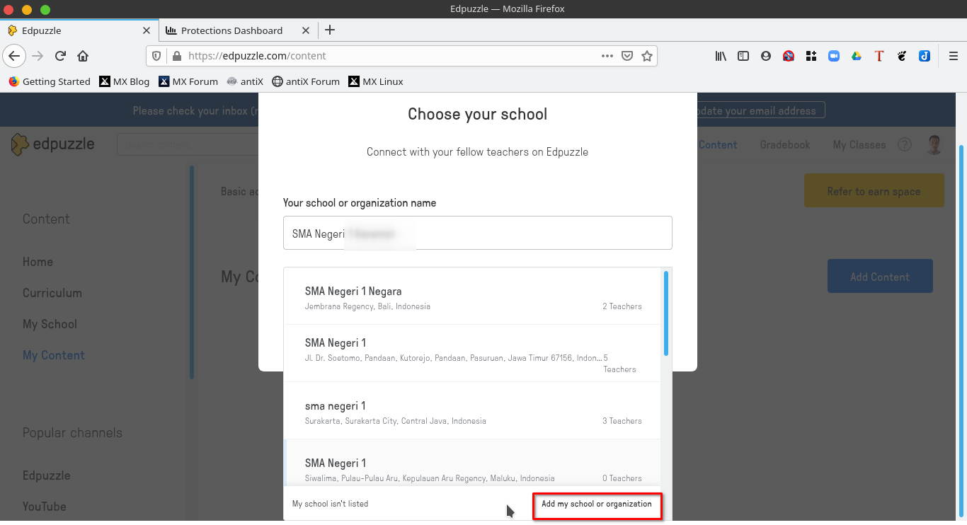Click Add my school or organization

tap(597, 504)
